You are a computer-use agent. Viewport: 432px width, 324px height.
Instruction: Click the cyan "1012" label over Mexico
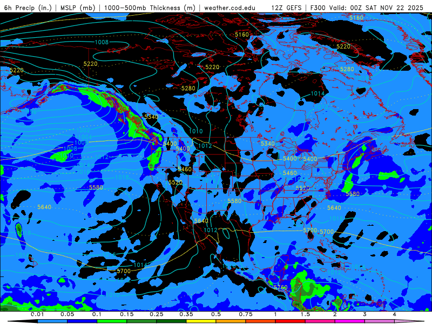[x=211, y=230]
